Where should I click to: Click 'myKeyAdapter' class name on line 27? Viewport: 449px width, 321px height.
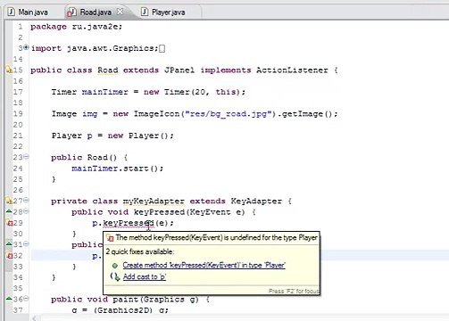coord(154,202)
